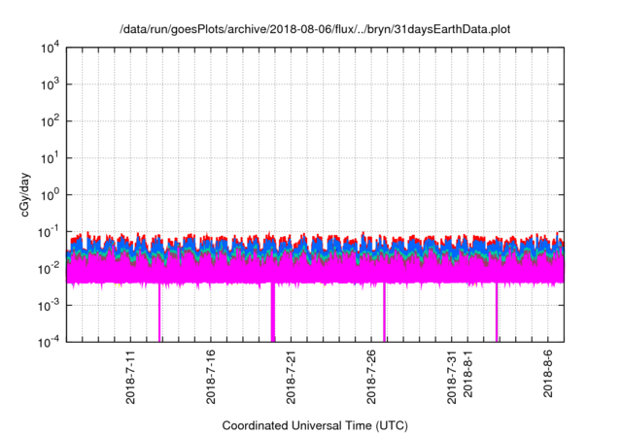Click the 10^2 y-axis tick label
This screenshot has height=435, width=622.
click(50, 121)
